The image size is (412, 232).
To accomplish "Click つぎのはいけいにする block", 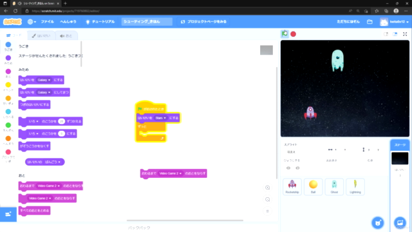I will pos(34,104).
